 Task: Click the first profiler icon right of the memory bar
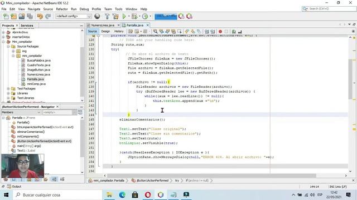tap(181, 16)
